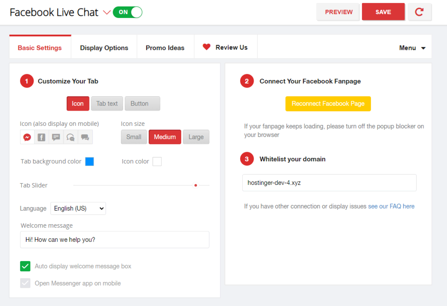Switch to Basic Settings tab
This screenshot has width=447, height=306.
click(x=40, y=48)
